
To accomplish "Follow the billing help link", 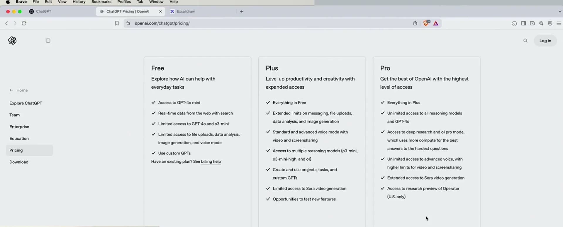I will click(211, 161).
